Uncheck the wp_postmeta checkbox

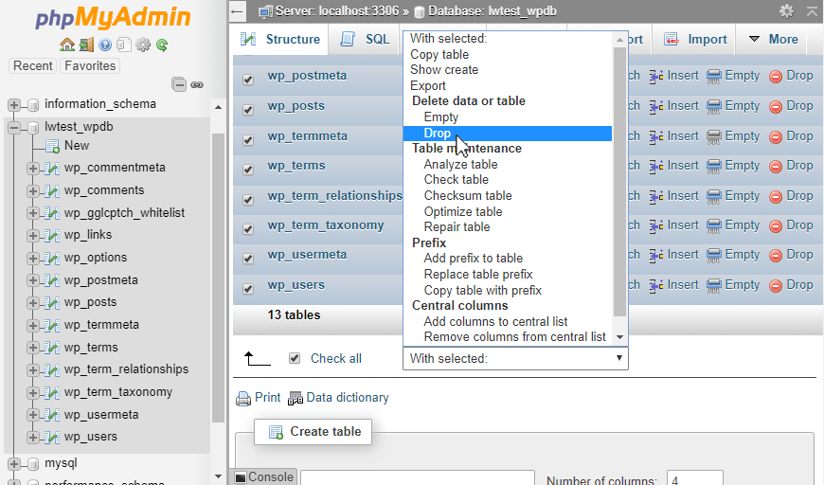point(248,80)
